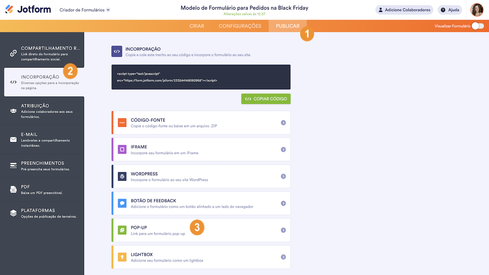The image size is (489, 275).
Task: Toggle the Visualizar Formulário switch
Action: tap(478, 26)
